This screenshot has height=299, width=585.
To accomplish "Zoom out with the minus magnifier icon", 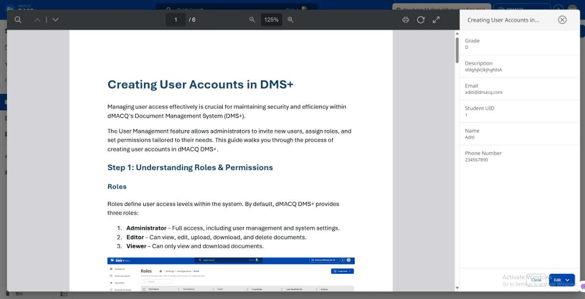I will (x=252, y=20).
